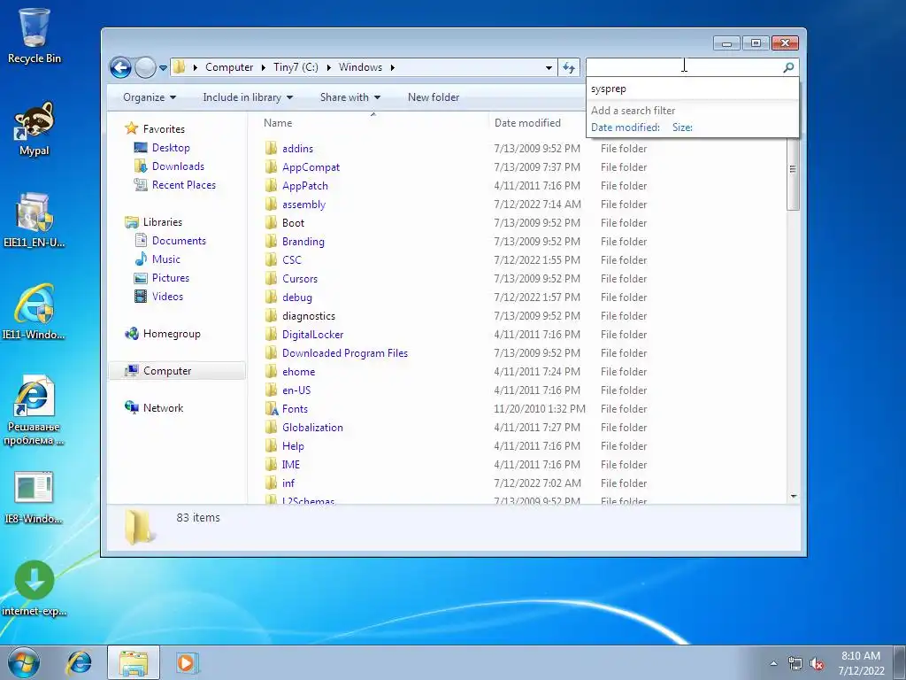Expand the arrow after Windows breadcrumb
Image resolution: width=906 pixels, height=680 pixels.
392,67
